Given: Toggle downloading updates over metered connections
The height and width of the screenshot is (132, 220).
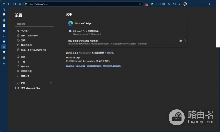Looking at the screenshot, I should point(182,41).
